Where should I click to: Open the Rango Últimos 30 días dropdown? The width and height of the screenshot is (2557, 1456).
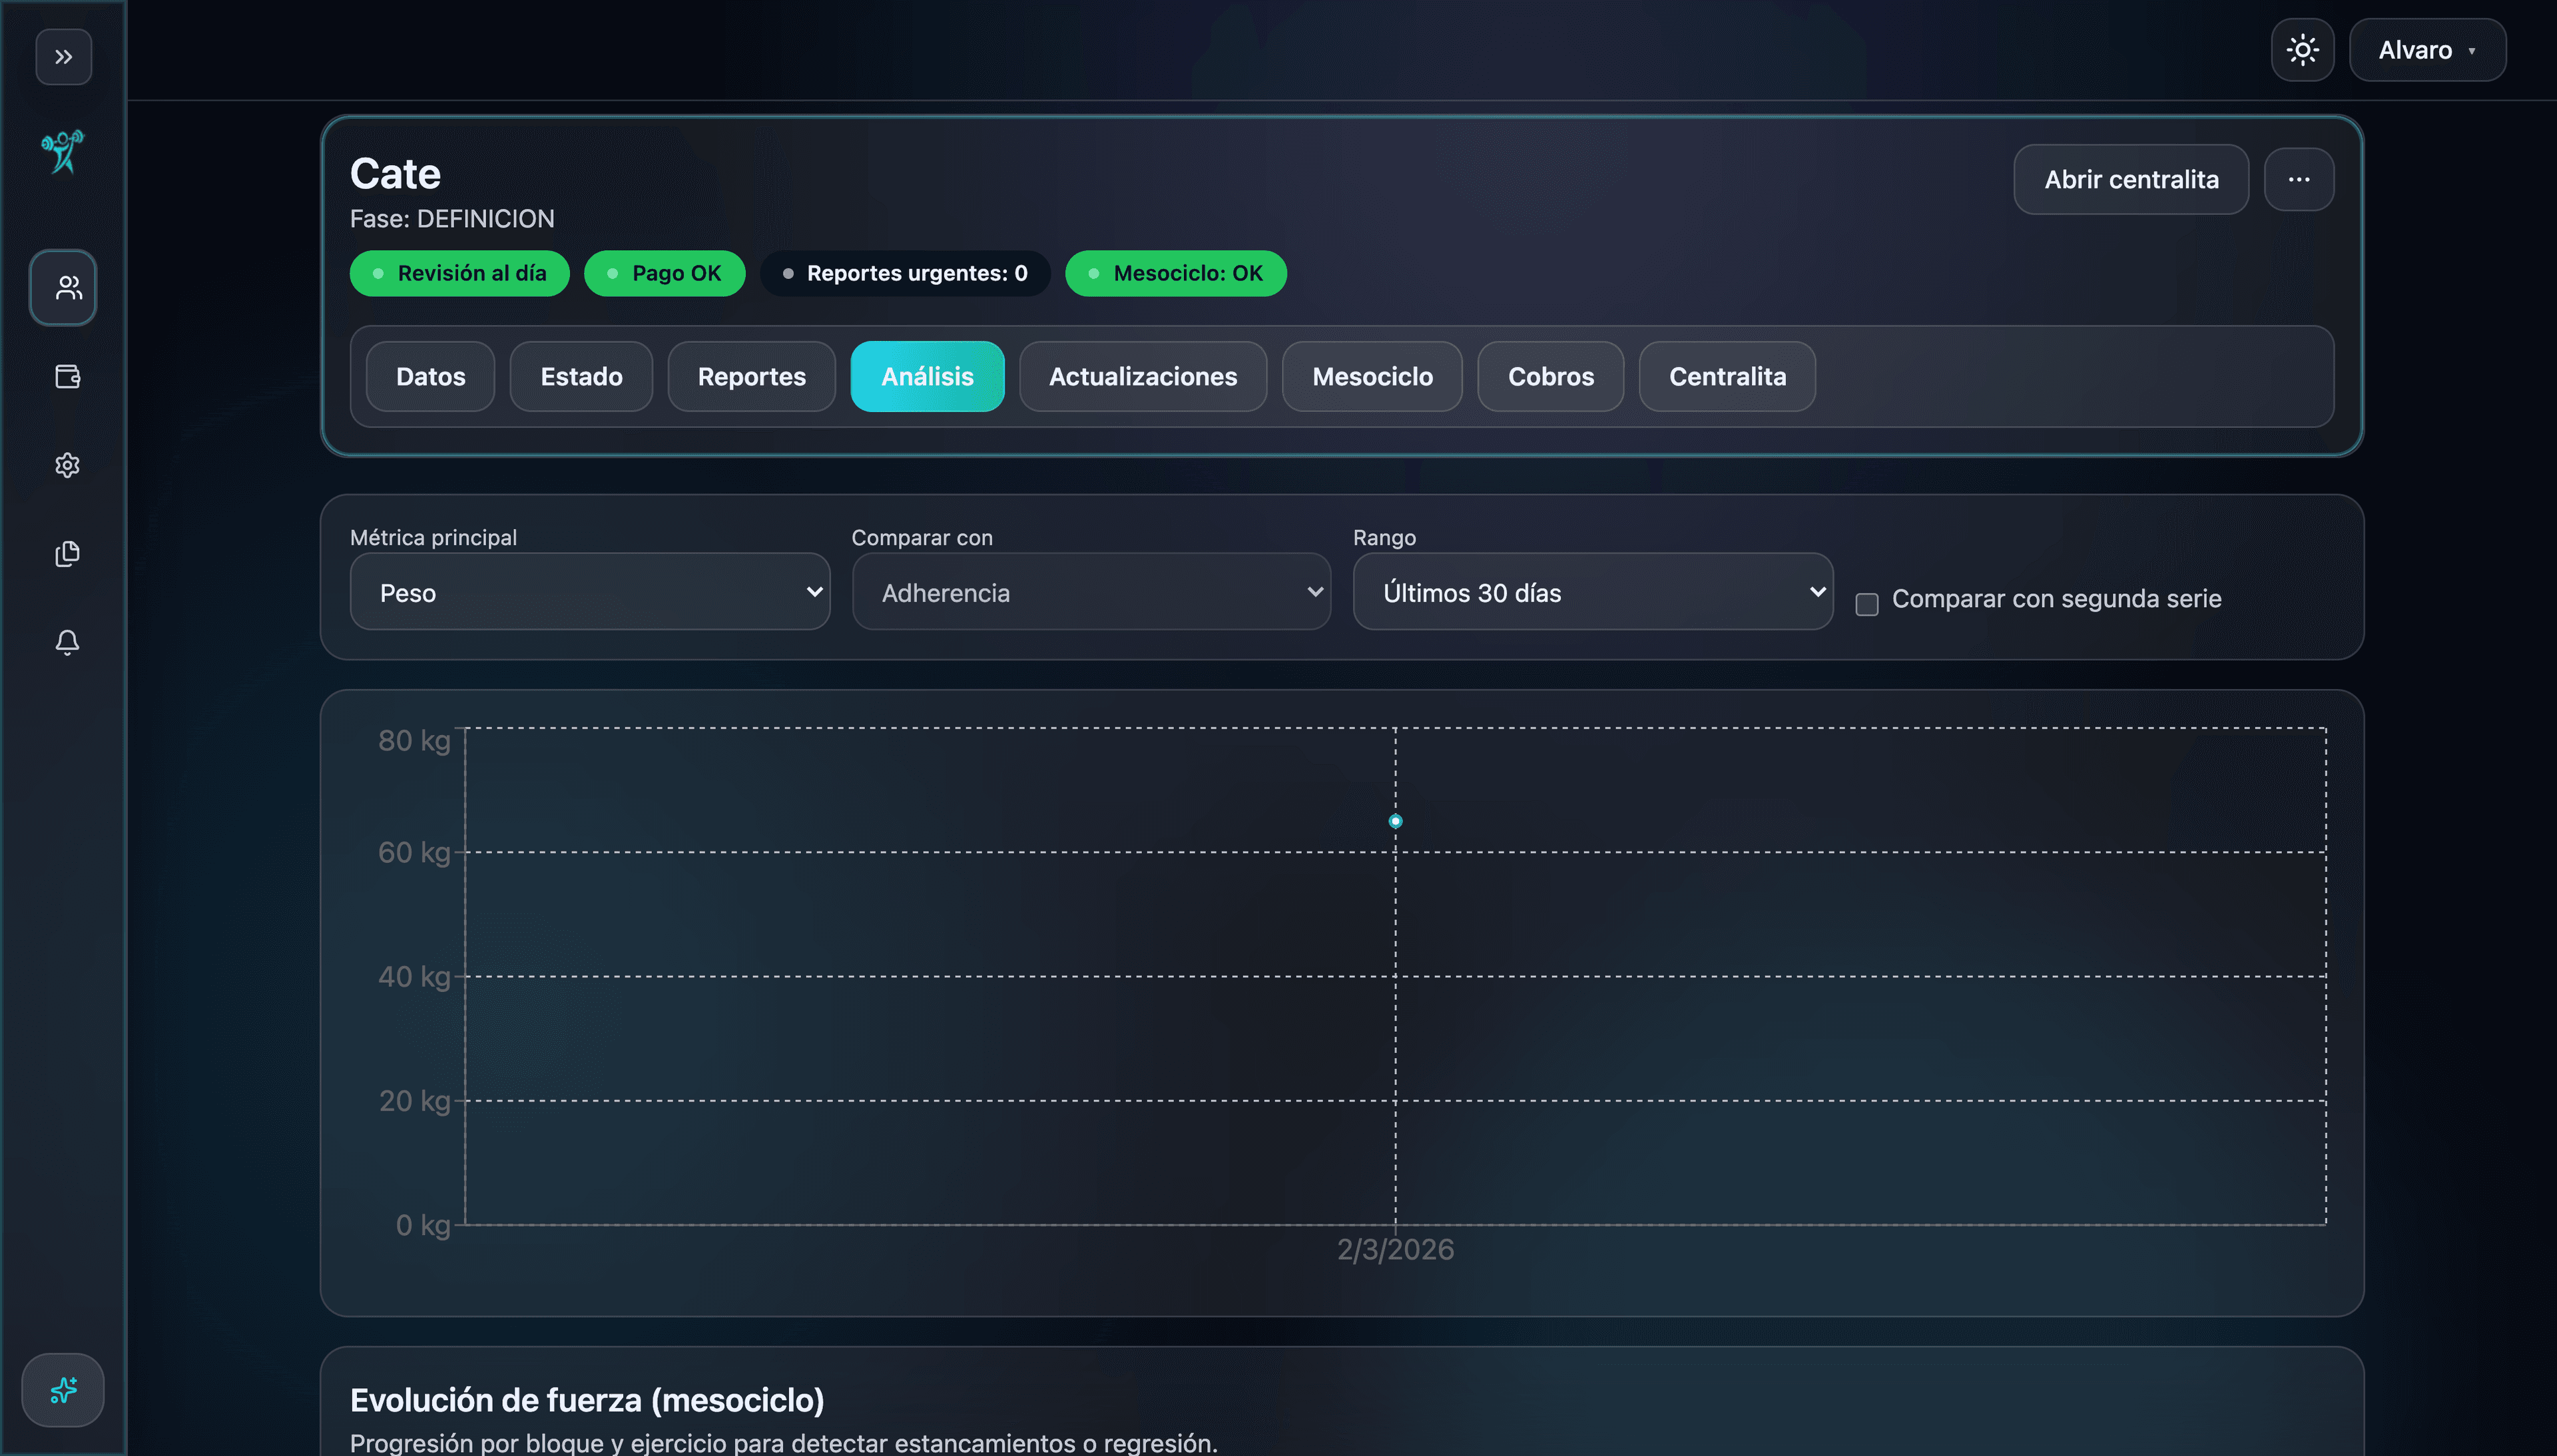1592,592
